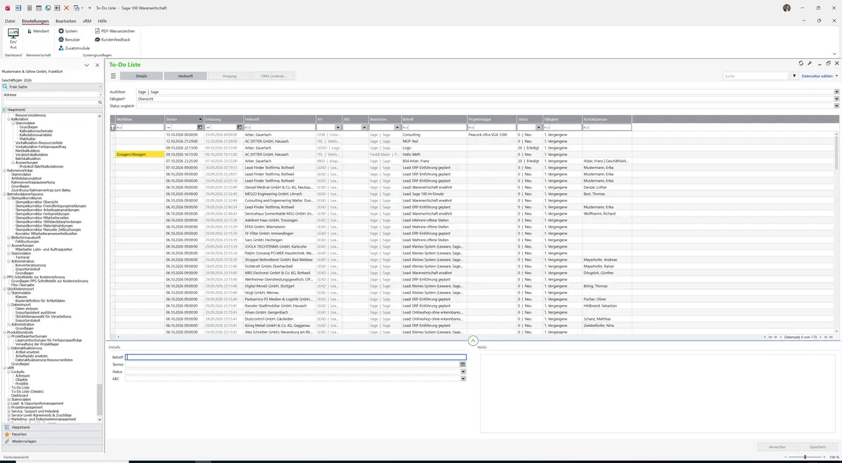Screen dimensions: 842x463
Task: Open the Termin calendar picker in Details
Action: [x=463, y=365]
